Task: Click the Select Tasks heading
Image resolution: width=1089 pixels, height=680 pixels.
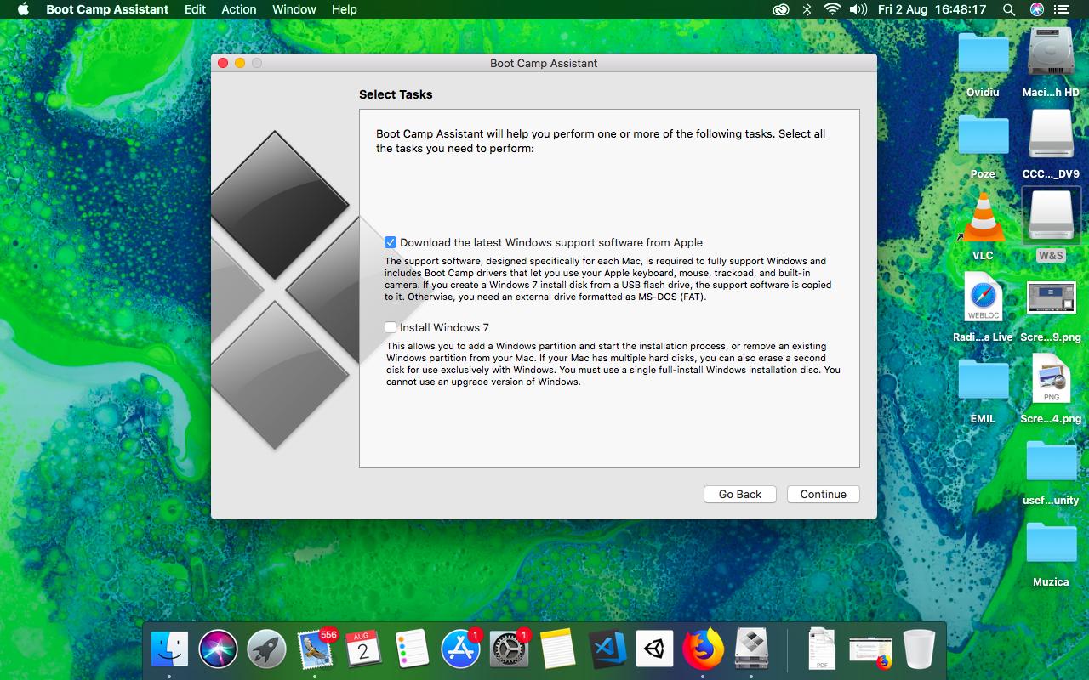Action: pyautogui.click(x=396, y=94)
